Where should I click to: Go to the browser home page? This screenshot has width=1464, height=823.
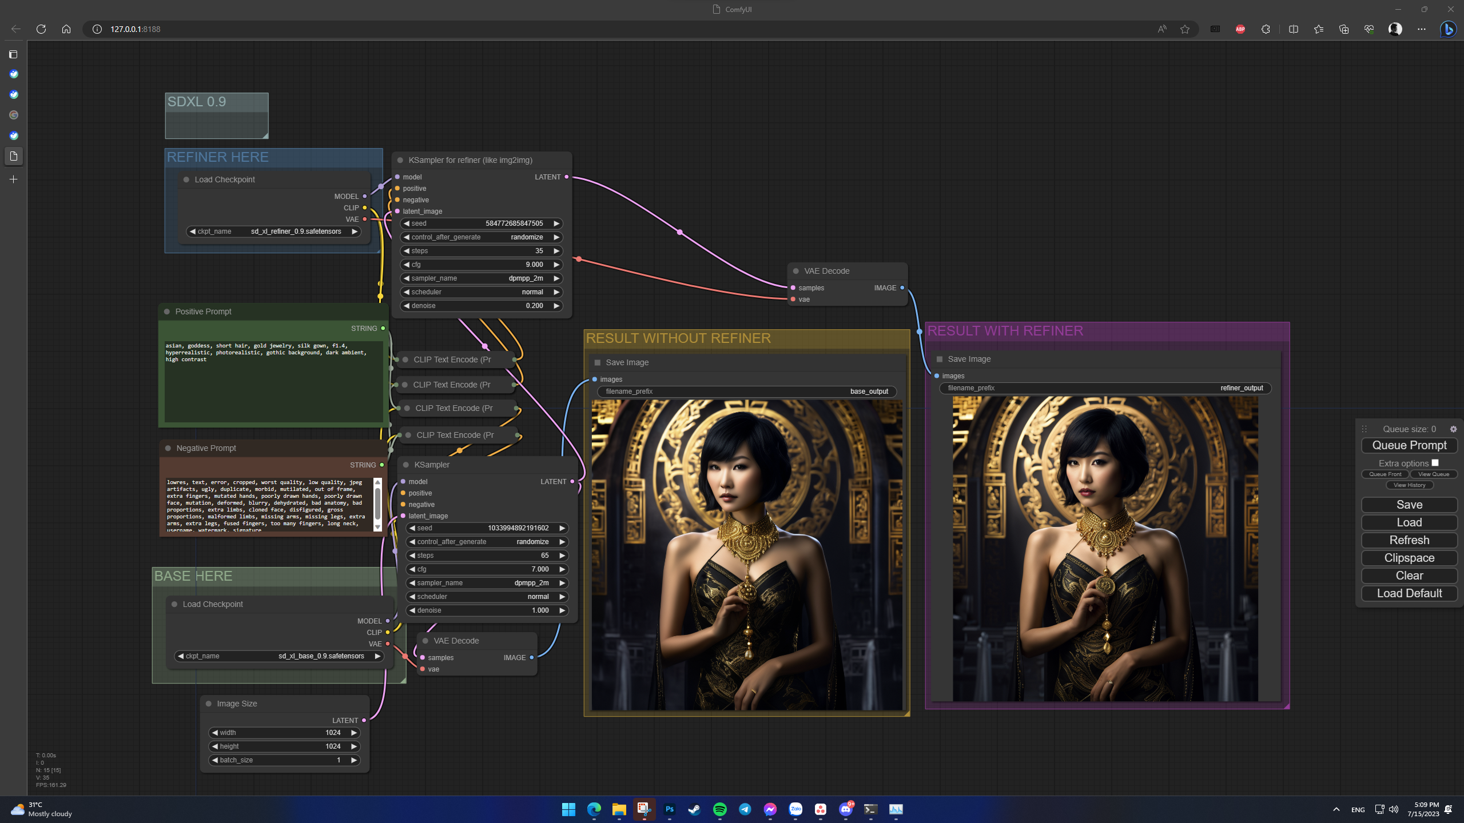[66, 29]
